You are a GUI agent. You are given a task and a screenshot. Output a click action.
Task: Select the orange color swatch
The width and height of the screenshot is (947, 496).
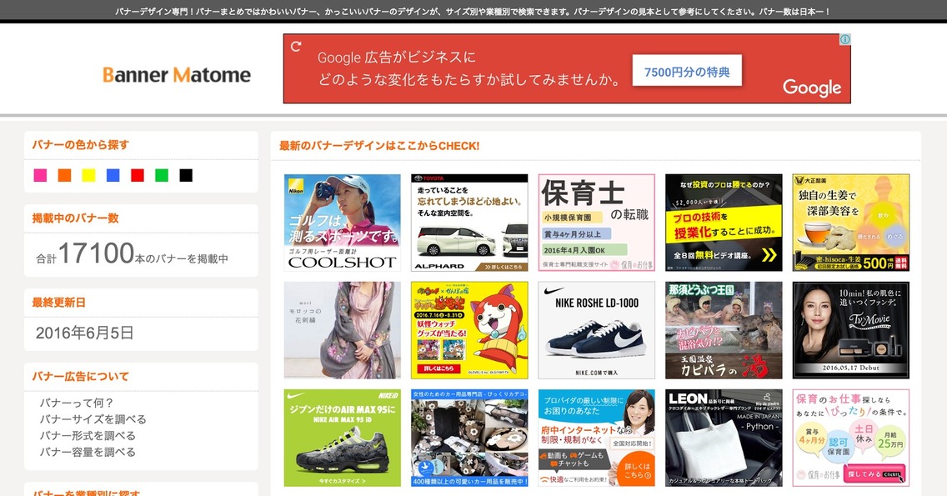click(x=64, y=175)
